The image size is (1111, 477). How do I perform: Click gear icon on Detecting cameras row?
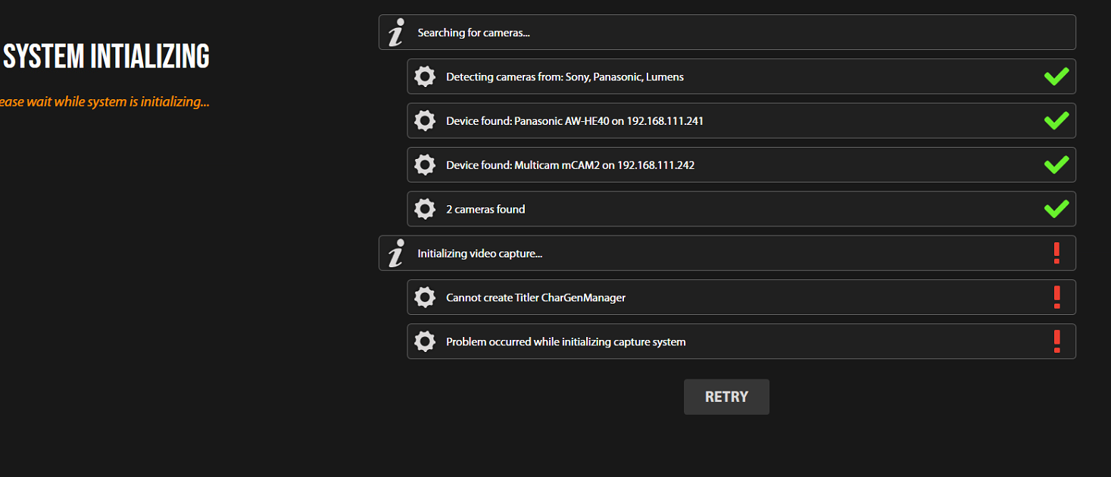[425, 76]
